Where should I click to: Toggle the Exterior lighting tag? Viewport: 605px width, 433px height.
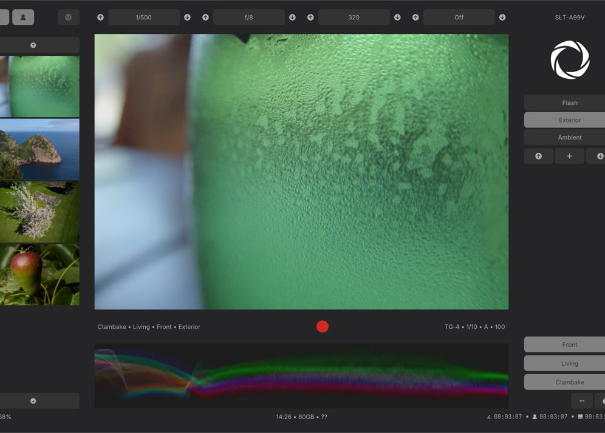[x=569, y=120]
